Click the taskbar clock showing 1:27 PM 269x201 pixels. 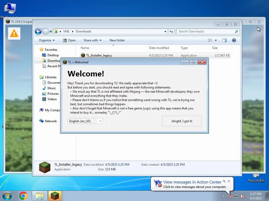(x=256, y=196)
